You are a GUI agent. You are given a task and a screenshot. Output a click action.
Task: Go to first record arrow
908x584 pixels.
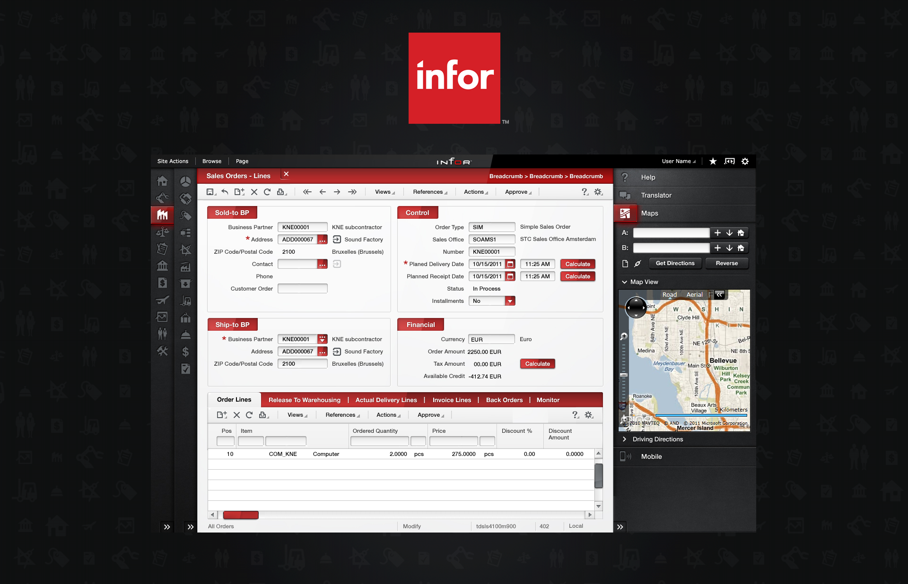click(307, 192)
